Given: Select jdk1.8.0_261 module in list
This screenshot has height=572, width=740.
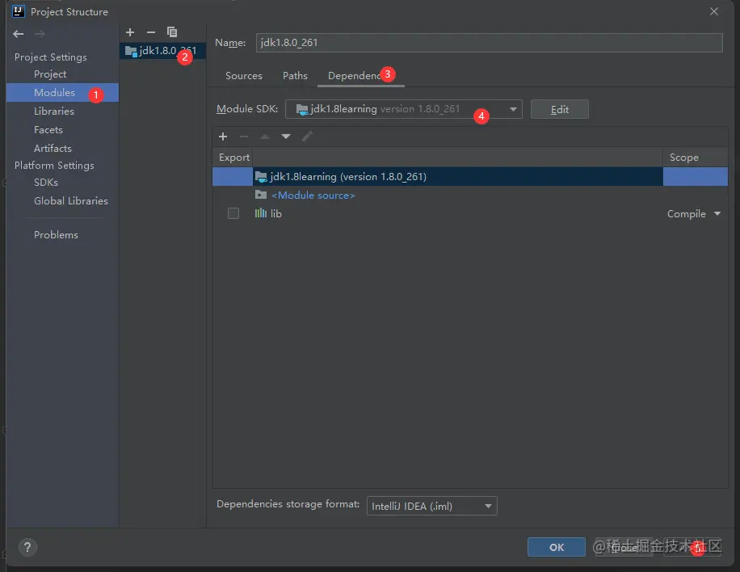Looking at the screenshot, I should [x=162, y=51].
